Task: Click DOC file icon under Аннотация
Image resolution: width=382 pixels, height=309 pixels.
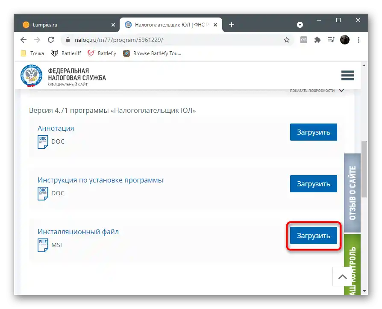Action: pos(43,142)
